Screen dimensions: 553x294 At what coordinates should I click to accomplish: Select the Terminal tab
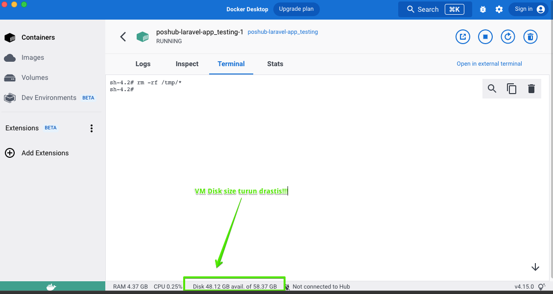pos(231,64)
